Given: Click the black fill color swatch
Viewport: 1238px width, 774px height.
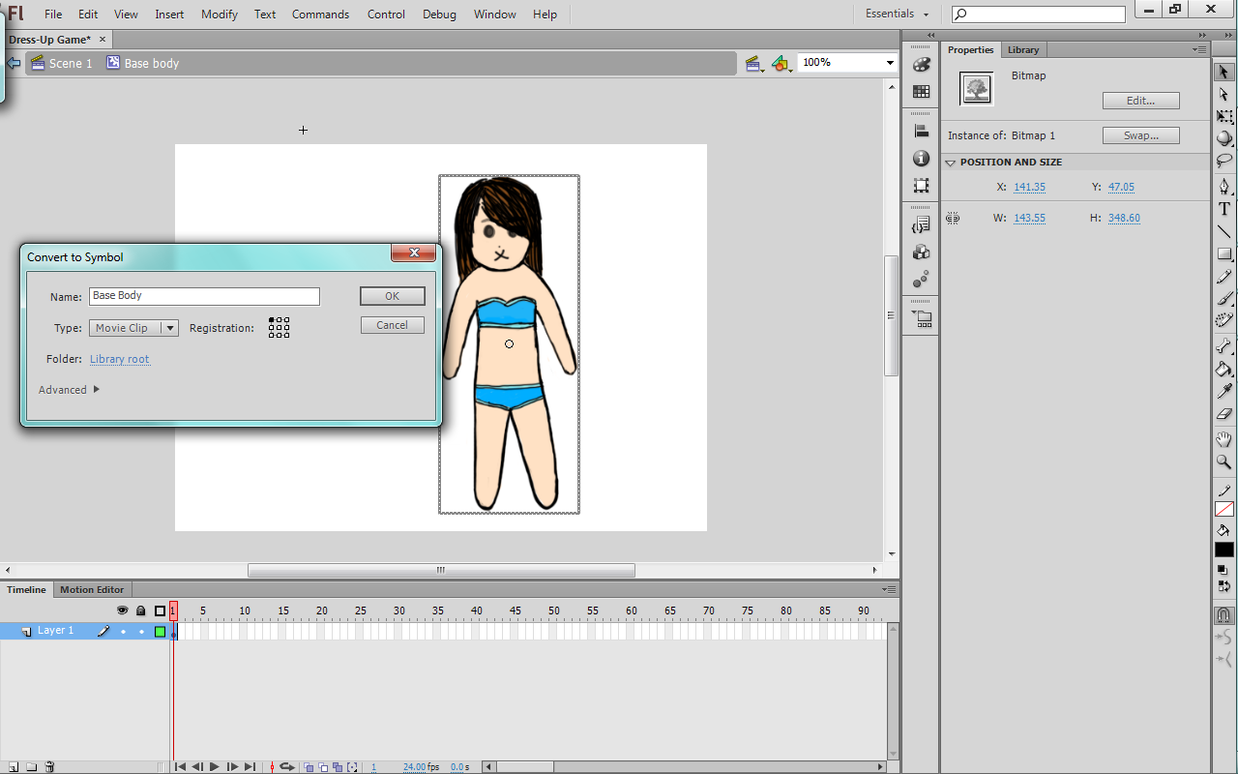Looking at the screenshot, I should point(1224,550).
